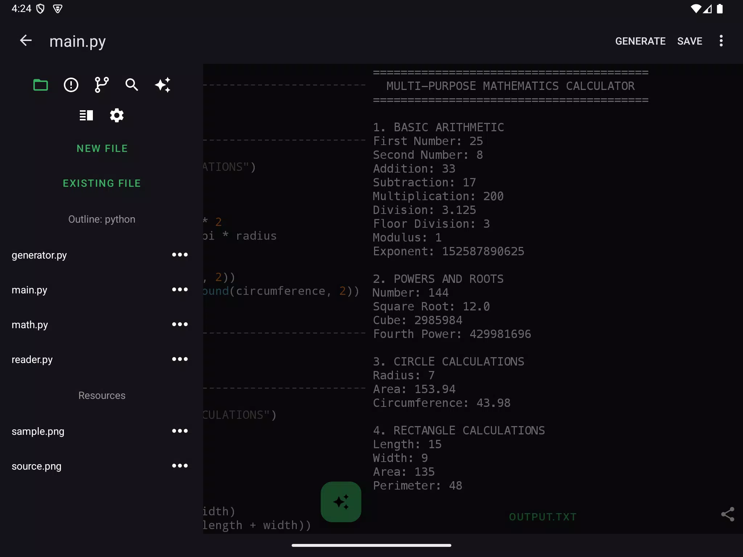
Task: Tap the Wi-Fi status icon
Action: [x=695, y=9]
